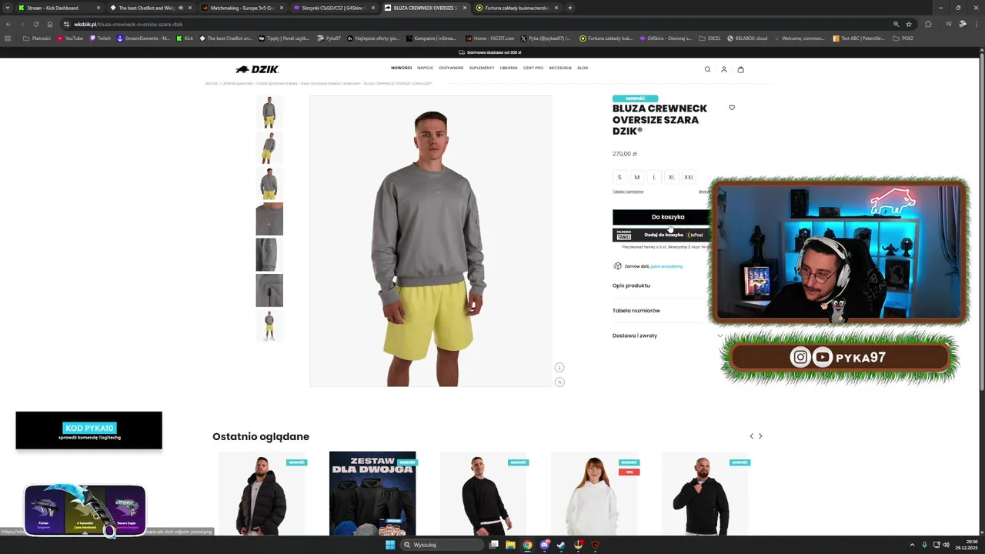This screenshot has width=985, height=554.
Task: Open the shopping bag cart icon
Action: 741,69
